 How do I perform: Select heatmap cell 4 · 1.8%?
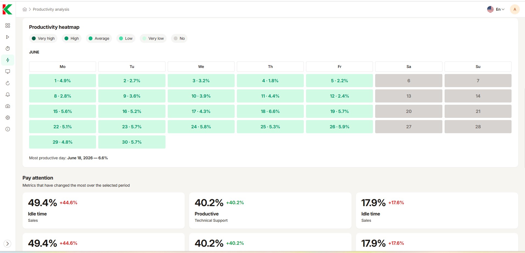pyautogui.click(x=270, y=81)
